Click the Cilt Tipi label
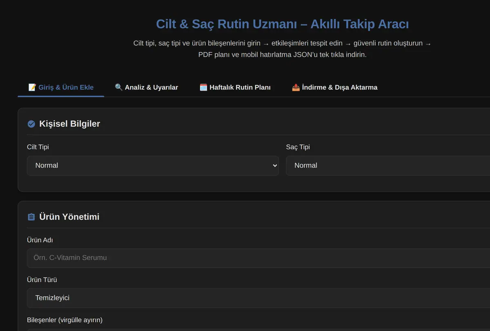 38,147
